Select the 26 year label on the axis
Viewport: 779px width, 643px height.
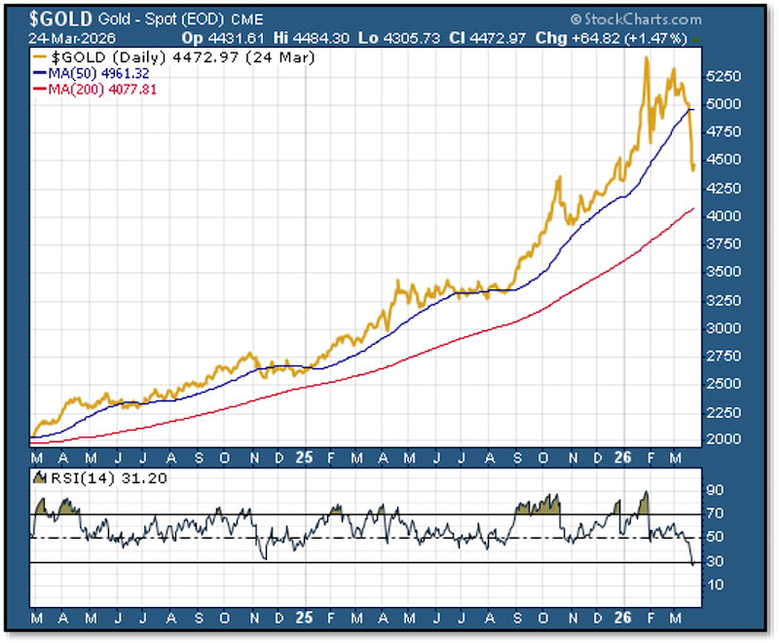tap(620, 458)
